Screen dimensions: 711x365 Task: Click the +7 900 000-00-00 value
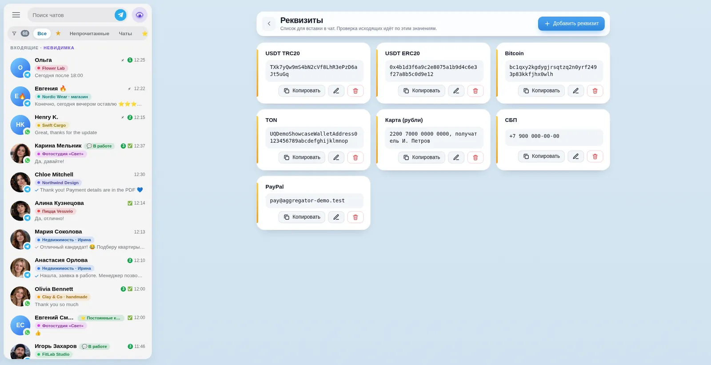534,136
